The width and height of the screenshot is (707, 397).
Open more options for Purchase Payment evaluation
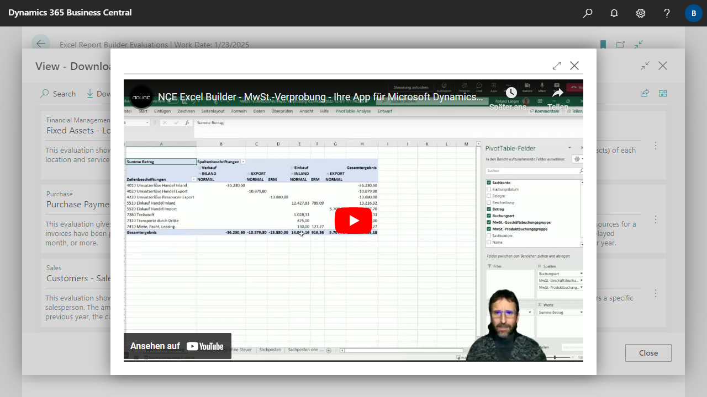(x=656, y=219)
